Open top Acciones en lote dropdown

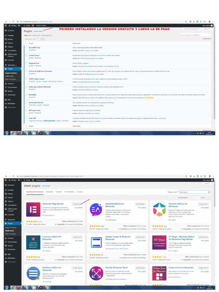pos(31,39)
